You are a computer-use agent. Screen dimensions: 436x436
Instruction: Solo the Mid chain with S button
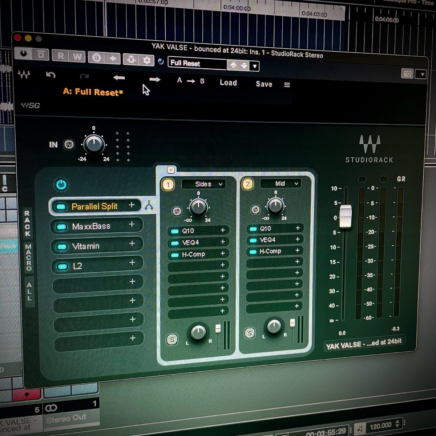point(250,333)
